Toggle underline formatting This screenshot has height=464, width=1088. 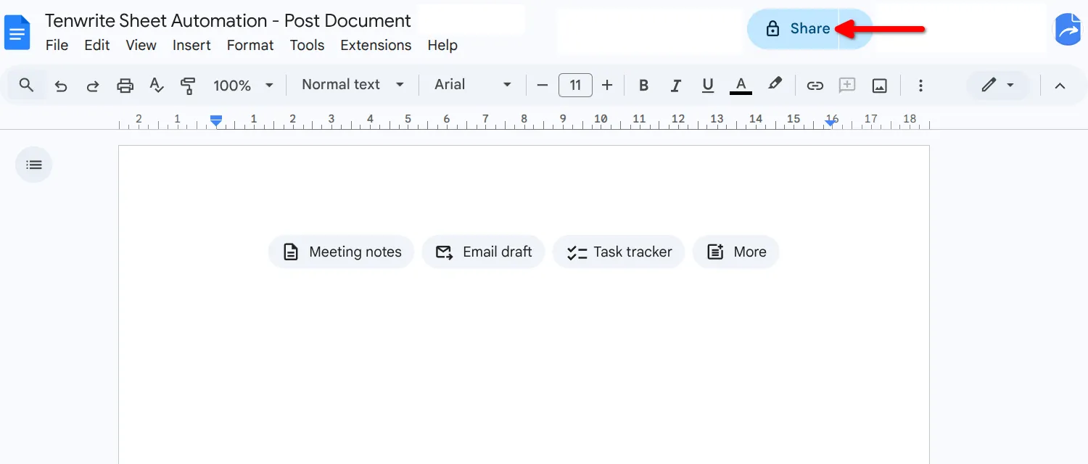click(707, 85)
